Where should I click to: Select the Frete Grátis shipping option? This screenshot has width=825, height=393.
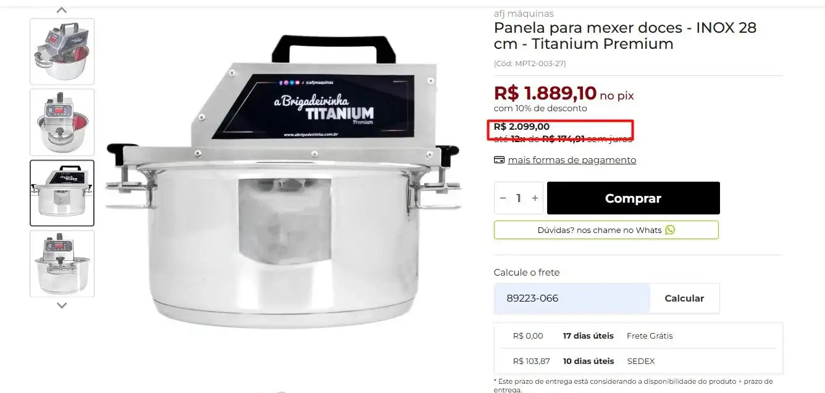(639, 336)
